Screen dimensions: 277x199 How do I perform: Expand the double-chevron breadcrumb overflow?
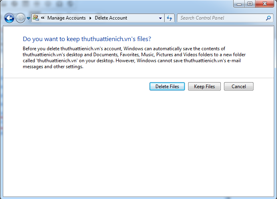click(43, 18)
